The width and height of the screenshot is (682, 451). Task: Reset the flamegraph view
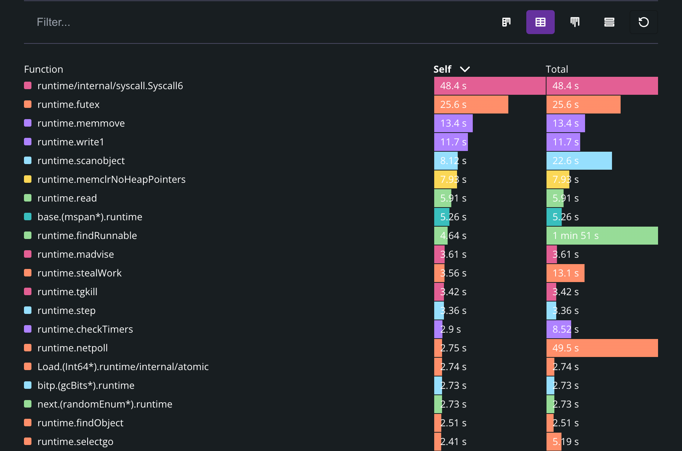click(x=643, y=22)
